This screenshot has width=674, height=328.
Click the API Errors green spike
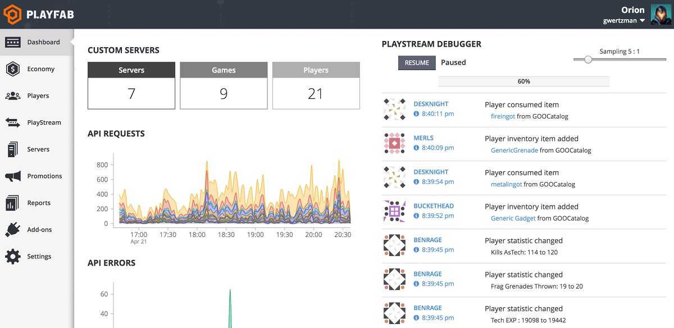(230, 309)
